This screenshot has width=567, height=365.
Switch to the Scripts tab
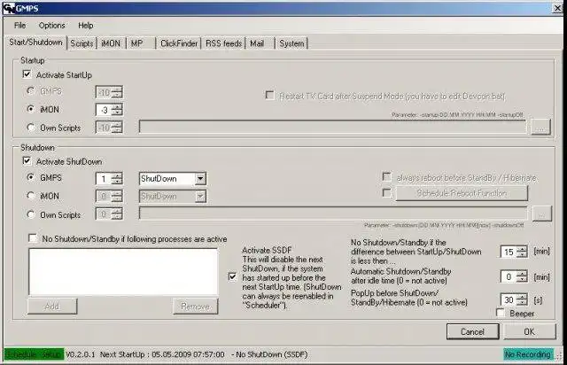pyautogui.click(x=82, y=43)
